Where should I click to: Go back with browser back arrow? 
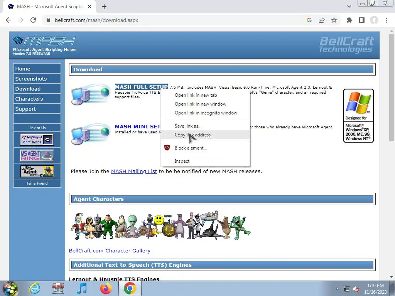pos(8,20)
